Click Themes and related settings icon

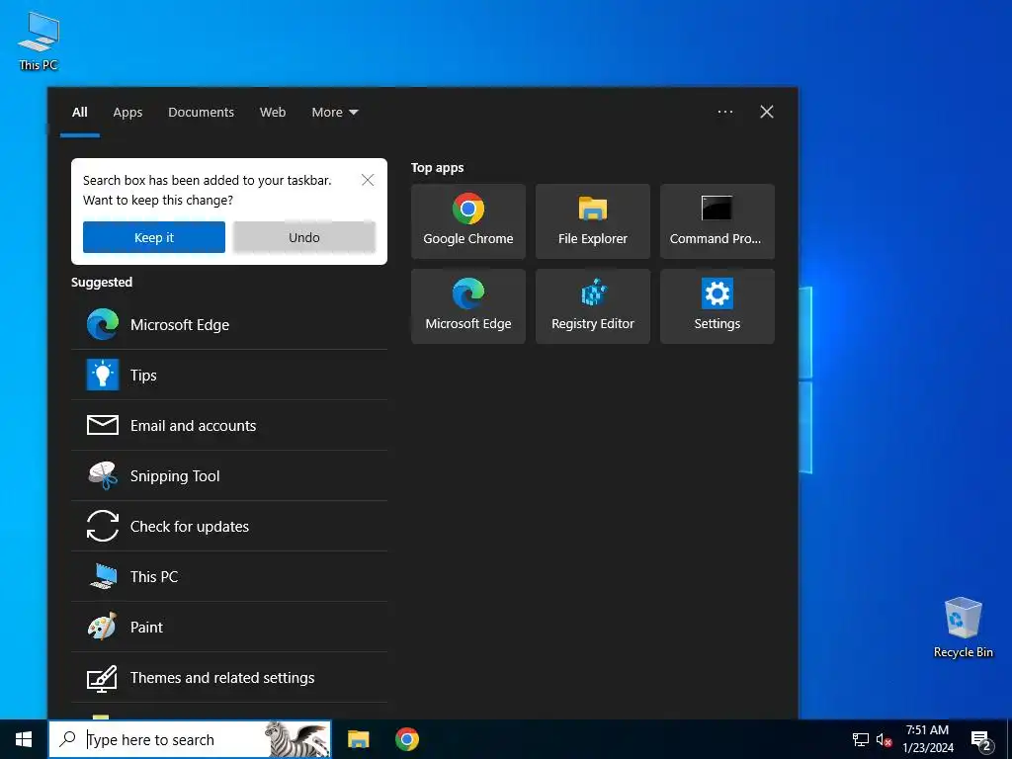click(x=103, y=678)
